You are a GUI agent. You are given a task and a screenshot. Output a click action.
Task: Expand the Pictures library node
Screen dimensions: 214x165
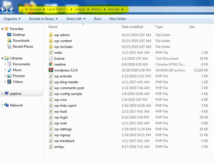click(x=5, y=76)
